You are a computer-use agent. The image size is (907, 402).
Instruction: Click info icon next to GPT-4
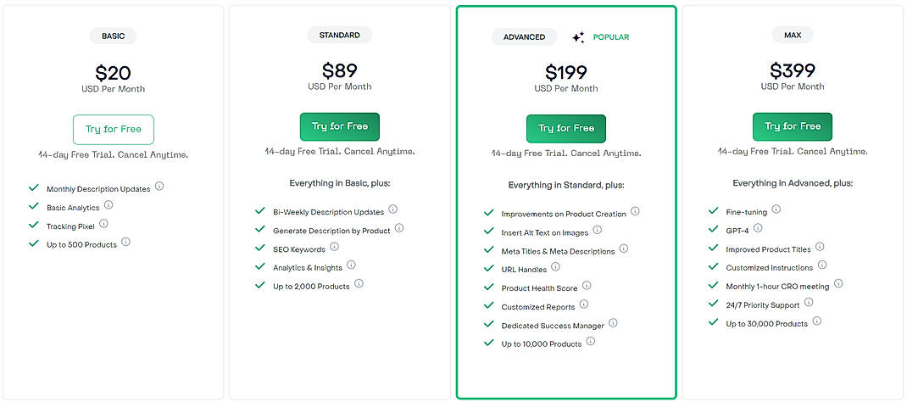[758, 228]
